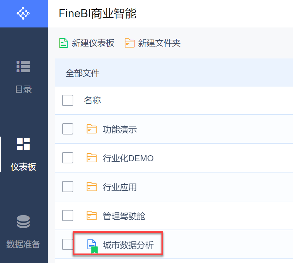Open the 行业化DEMO folder

128,158
